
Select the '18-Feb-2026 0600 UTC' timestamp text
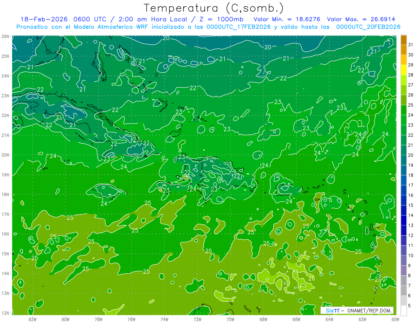[64, 19]
